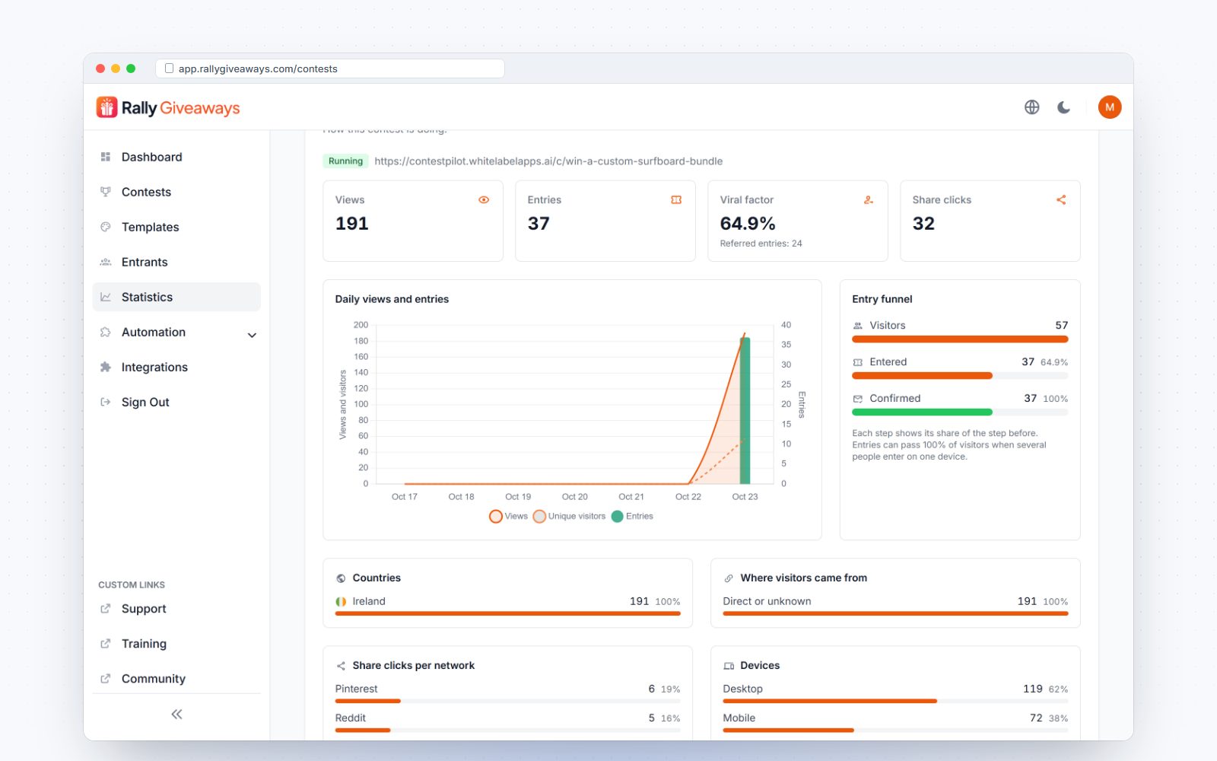Viewport: 1217px width, 761px height.
Task: Select the Desktop devices row
Action: coord(895,693)
